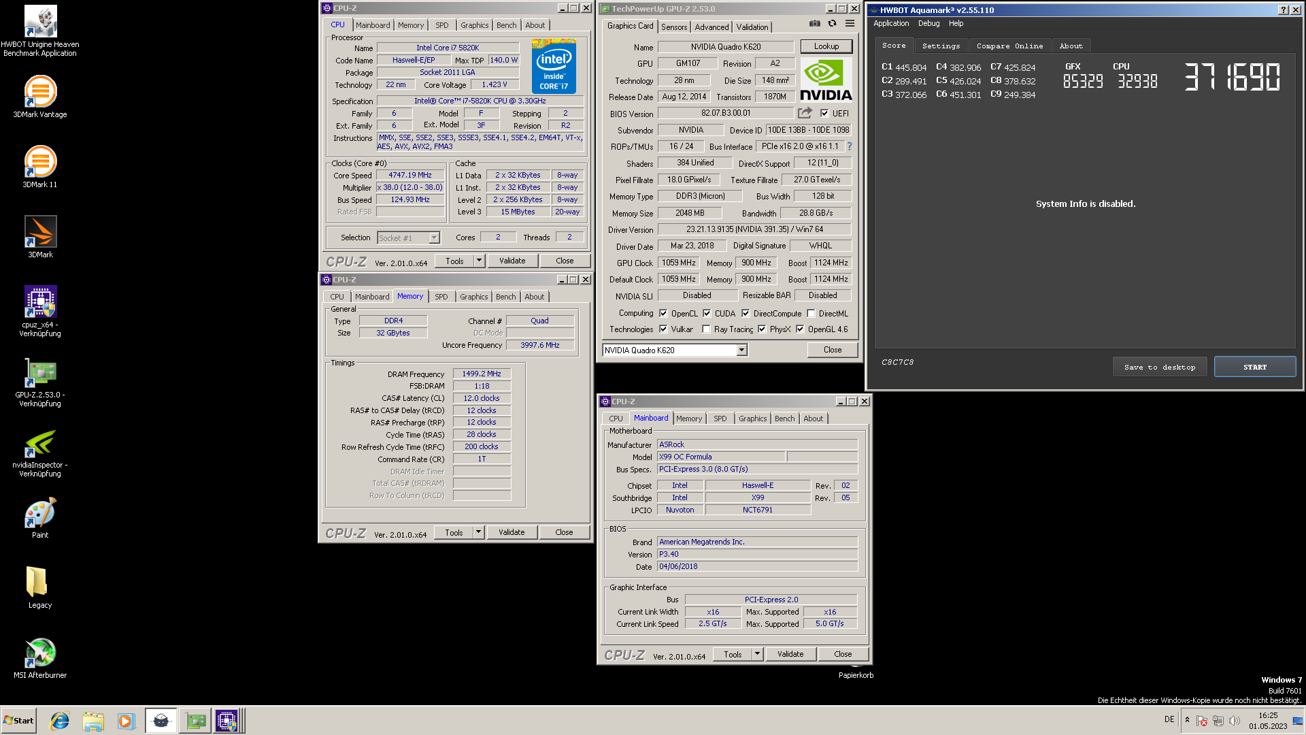The height and width of the screenshot is (735, 1306).
Task: Launch the 3DMark desktop shortcut
Action: tap(40, 236)
